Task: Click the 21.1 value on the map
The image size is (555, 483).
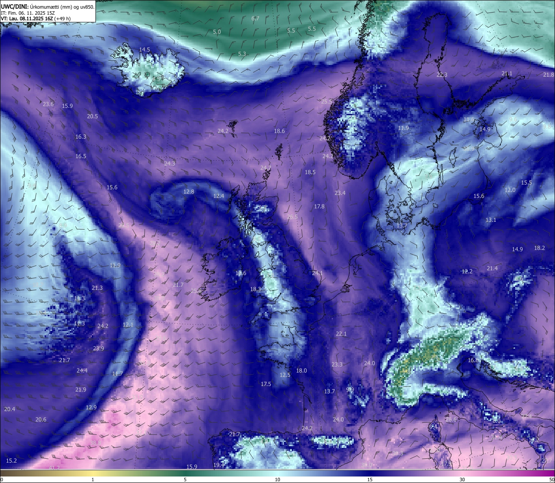Action: pyautogui.click(x=506, y=74)
